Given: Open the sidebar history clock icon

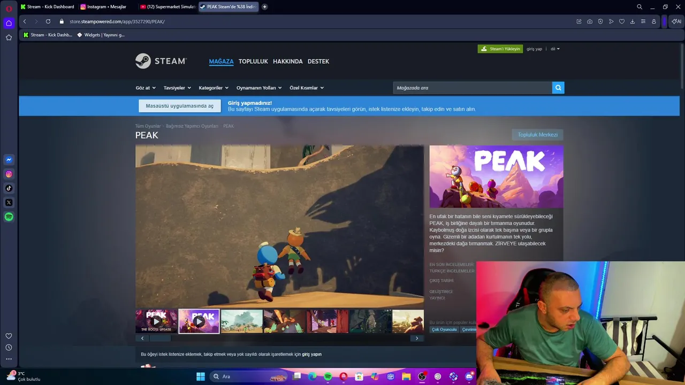Looking at the screenshot, I should (9, 348).
